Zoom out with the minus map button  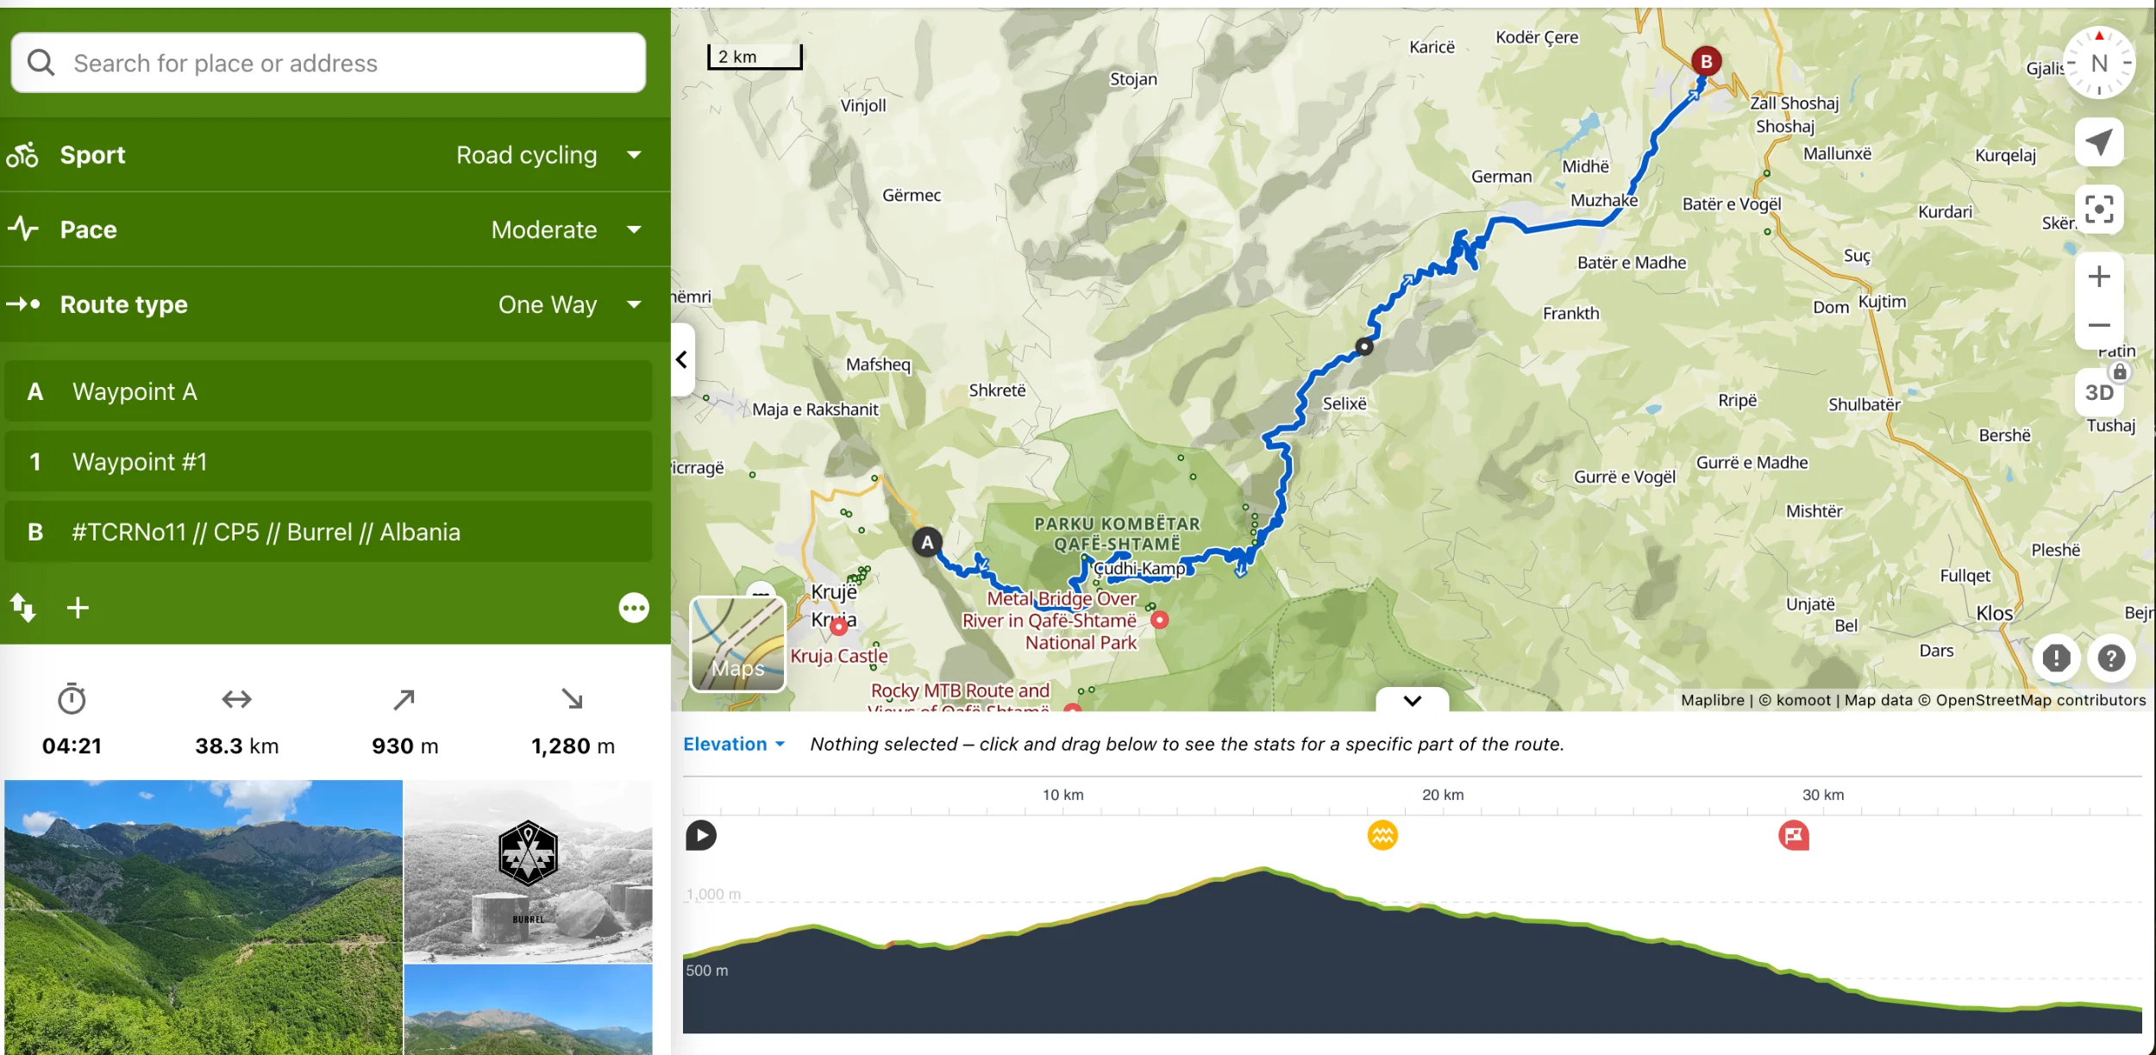2099,326
